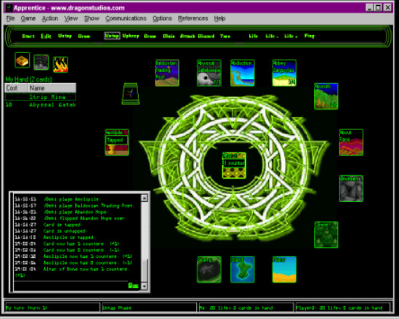Sort hand by the Cost column header

click(16, 88)
